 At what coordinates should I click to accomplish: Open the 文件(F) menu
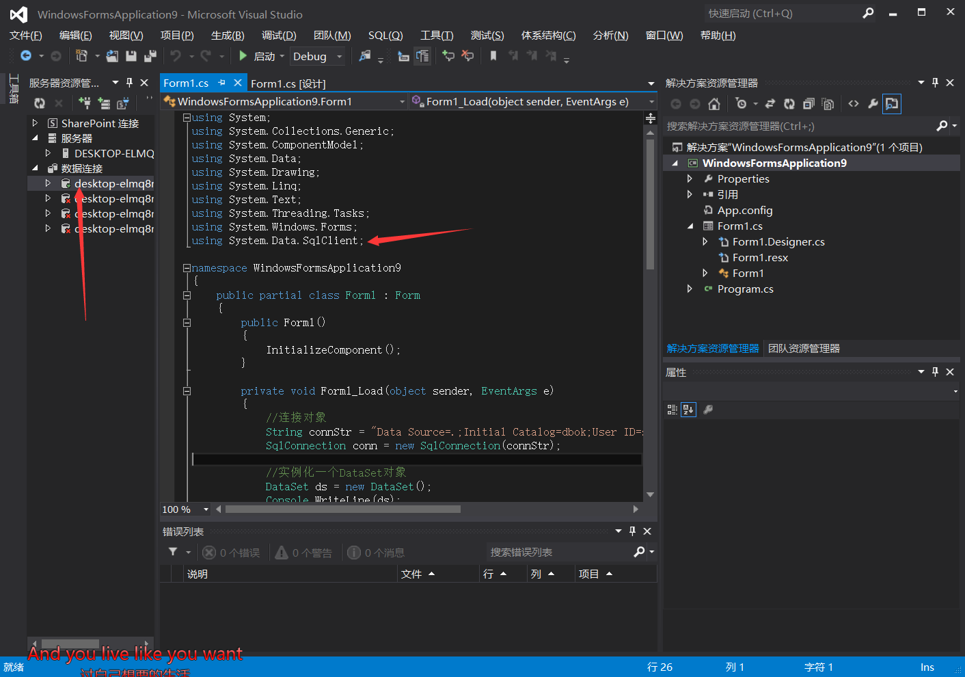point(26,36)
